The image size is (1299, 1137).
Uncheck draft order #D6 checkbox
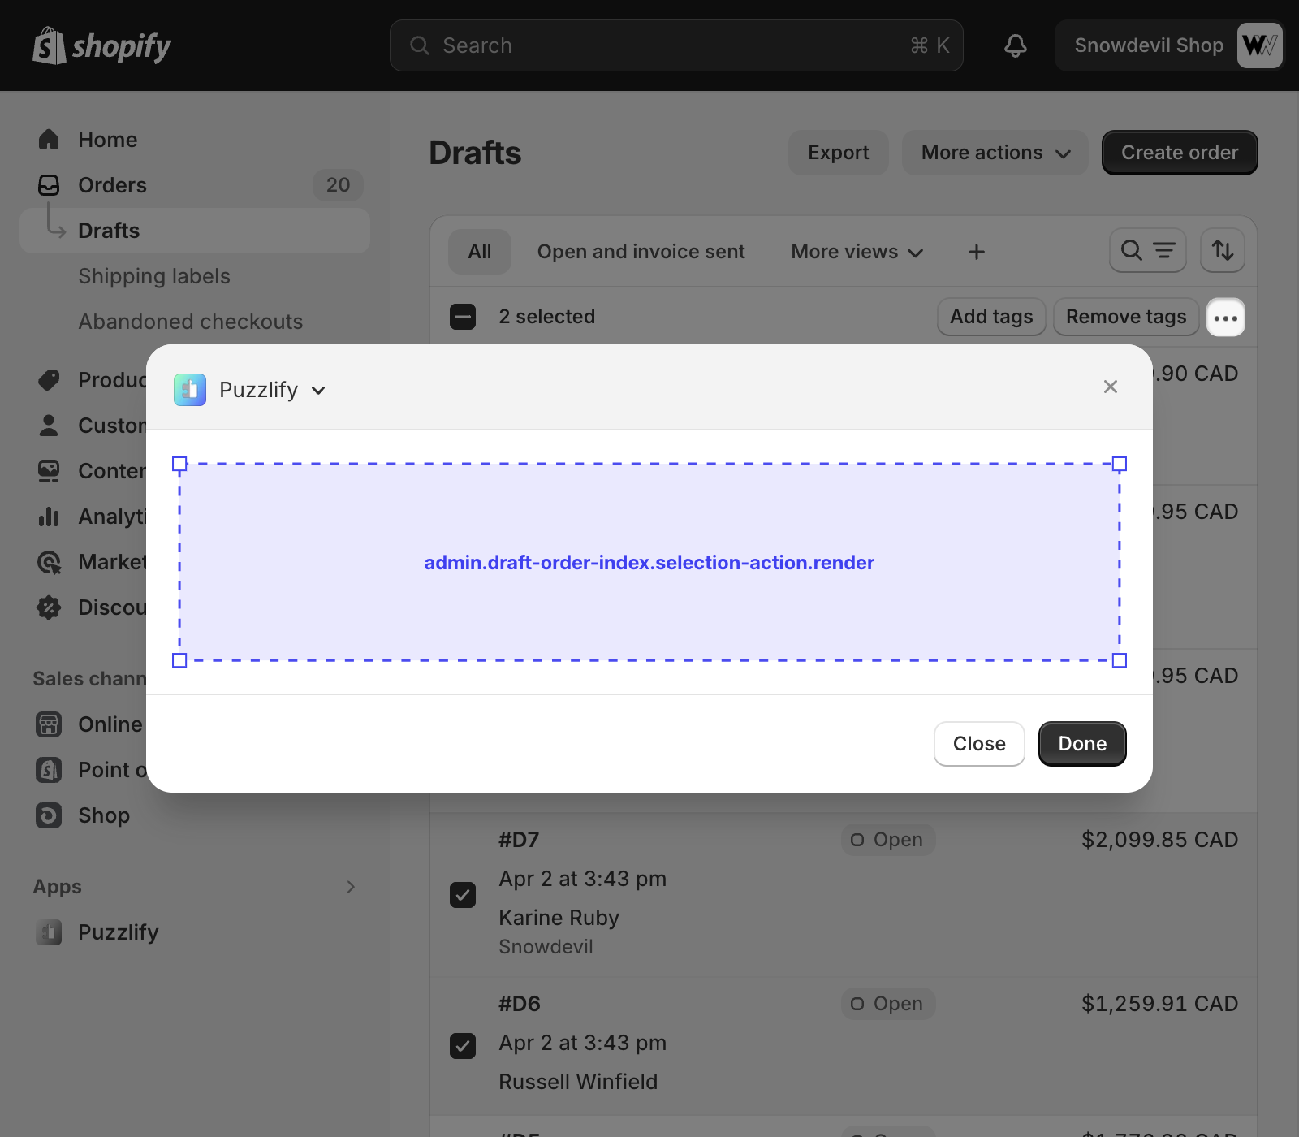tap(463, 1045)
